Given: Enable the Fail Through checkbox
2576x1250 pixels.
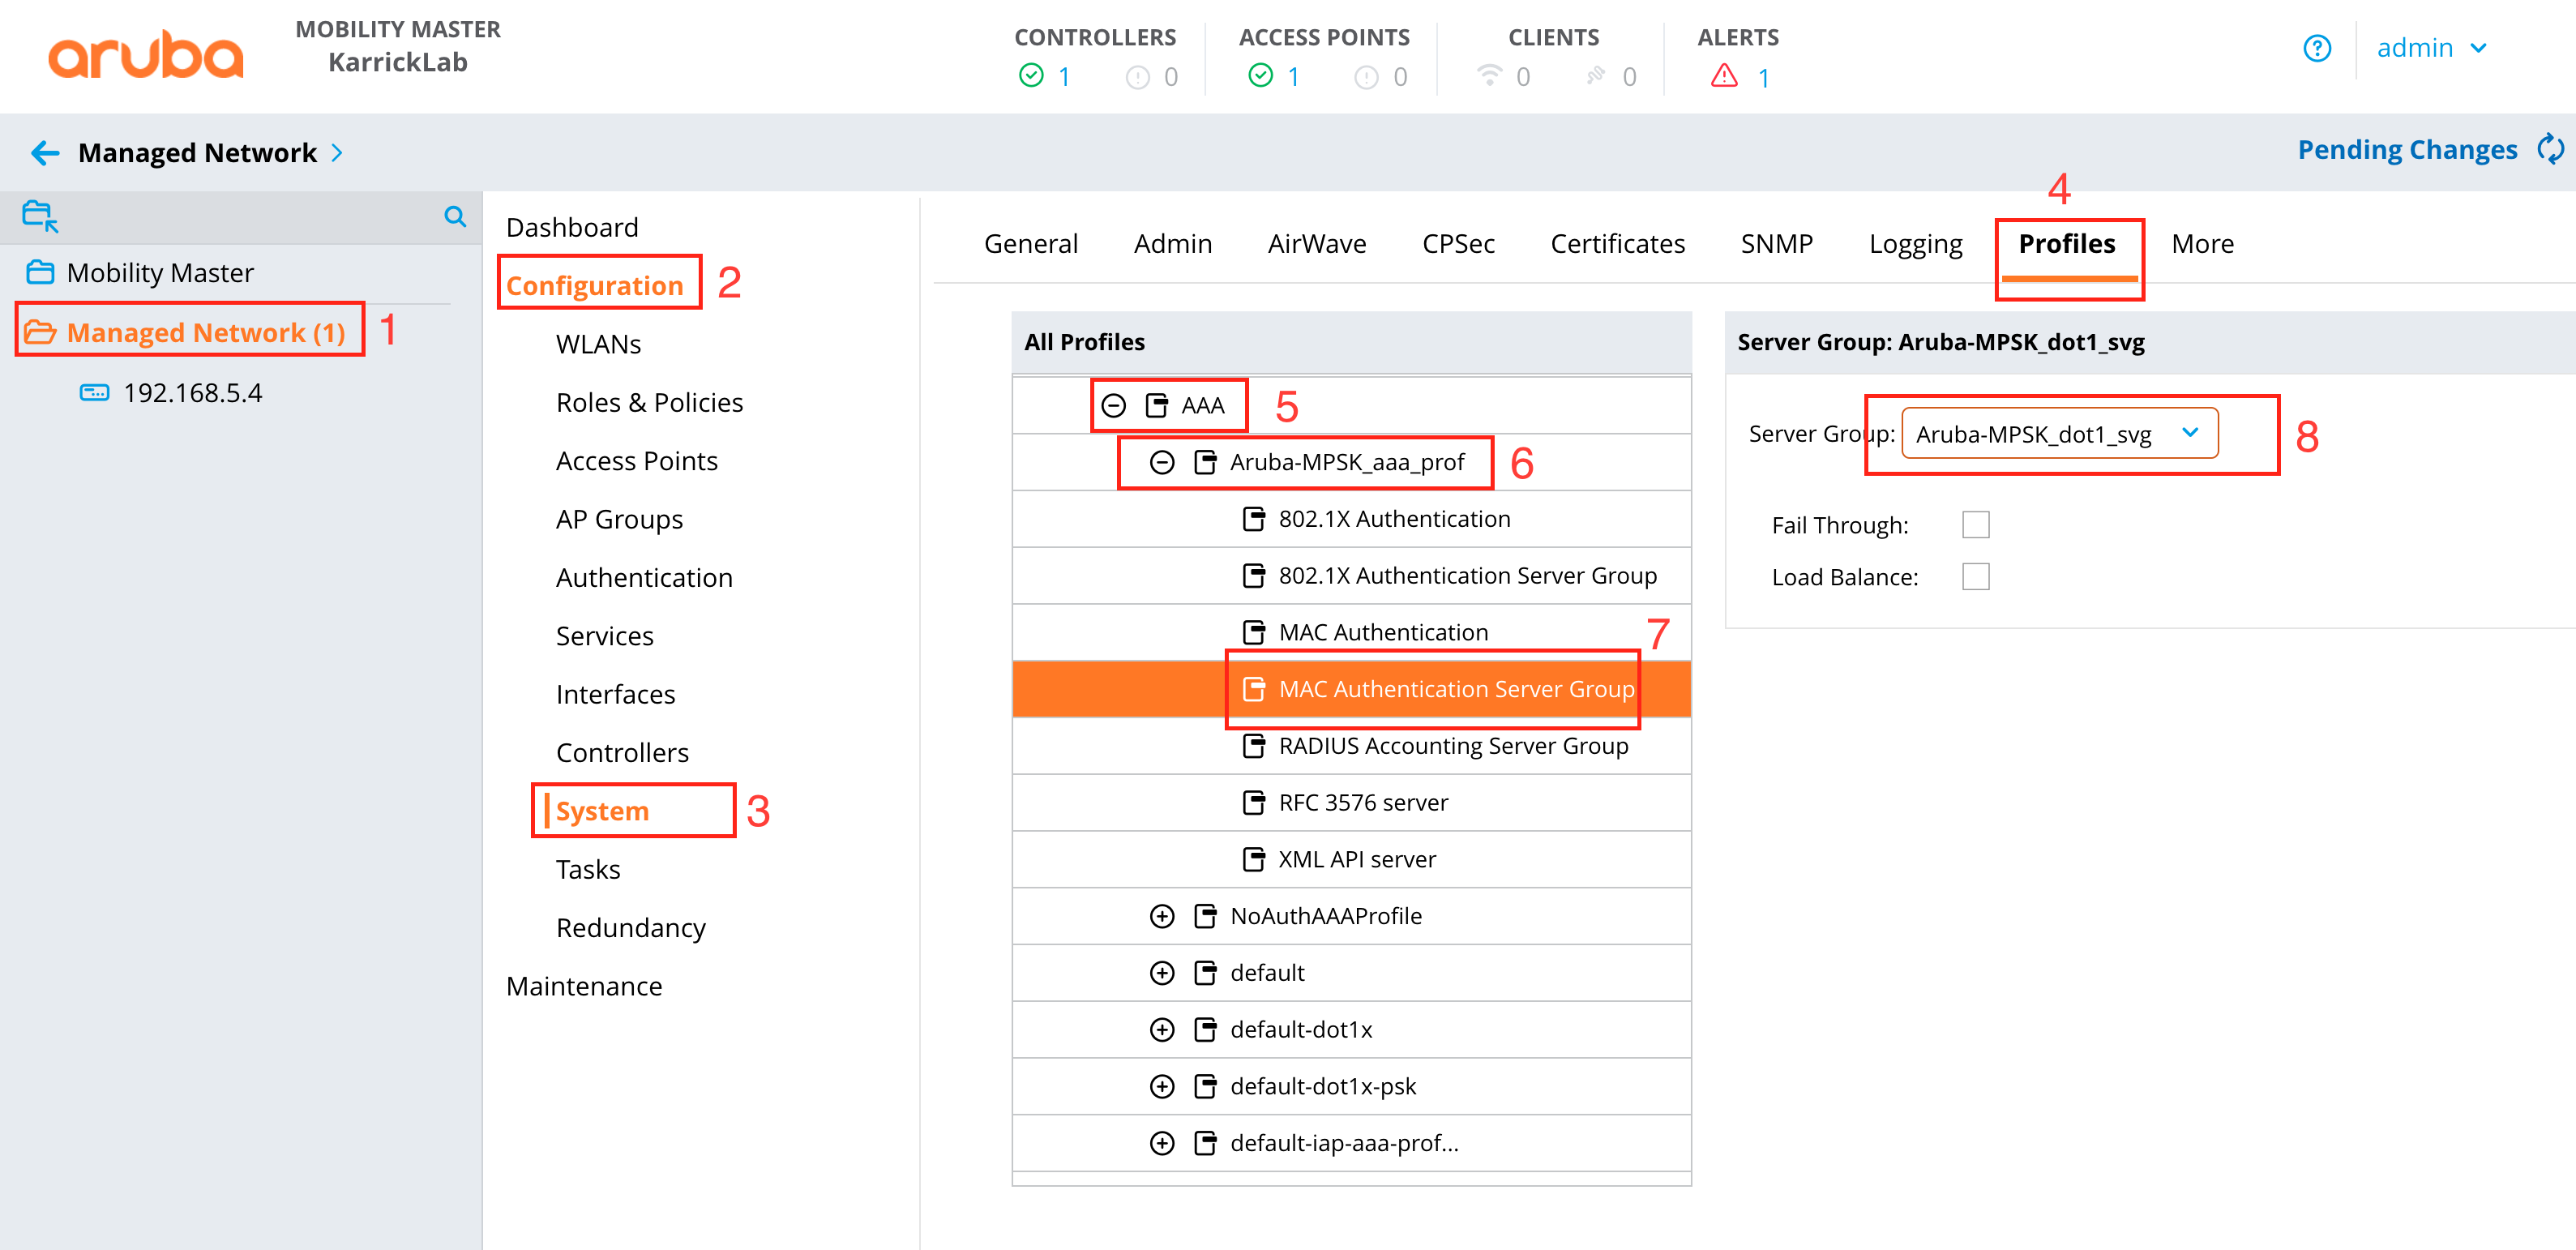Looking at the screenshot, I should tap(1975, 525).
